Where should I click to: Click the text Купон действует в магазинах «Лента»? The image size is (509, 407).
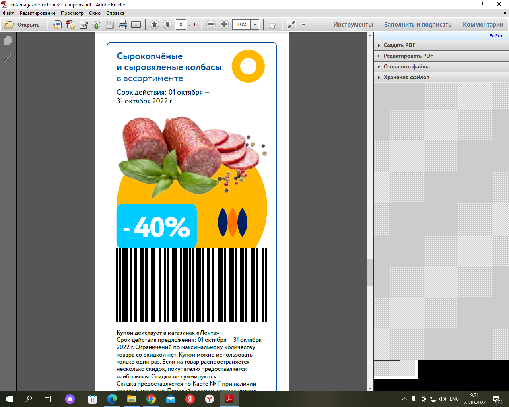pyautogui.click(x=168, y=333)
